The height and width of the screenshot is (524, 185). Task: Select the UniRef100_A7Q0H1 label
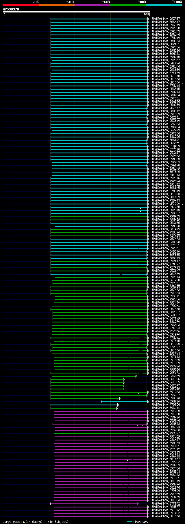[x=166, y=306]
